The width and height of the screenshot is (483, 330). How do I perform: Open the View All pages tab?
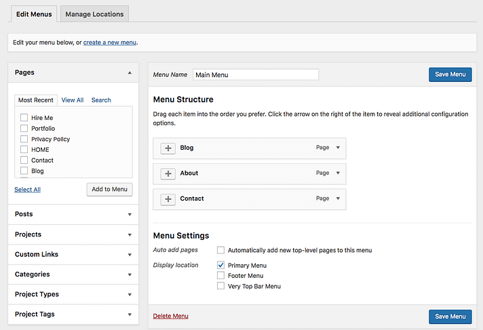[x=73, y=100]
